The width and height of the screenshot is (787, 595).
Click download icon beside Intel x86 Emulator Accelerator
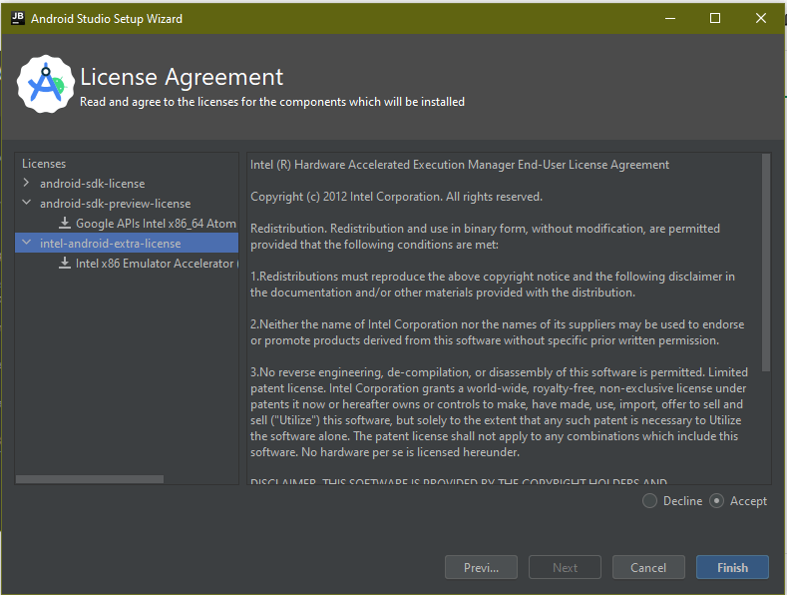click(x=65, y=264)
